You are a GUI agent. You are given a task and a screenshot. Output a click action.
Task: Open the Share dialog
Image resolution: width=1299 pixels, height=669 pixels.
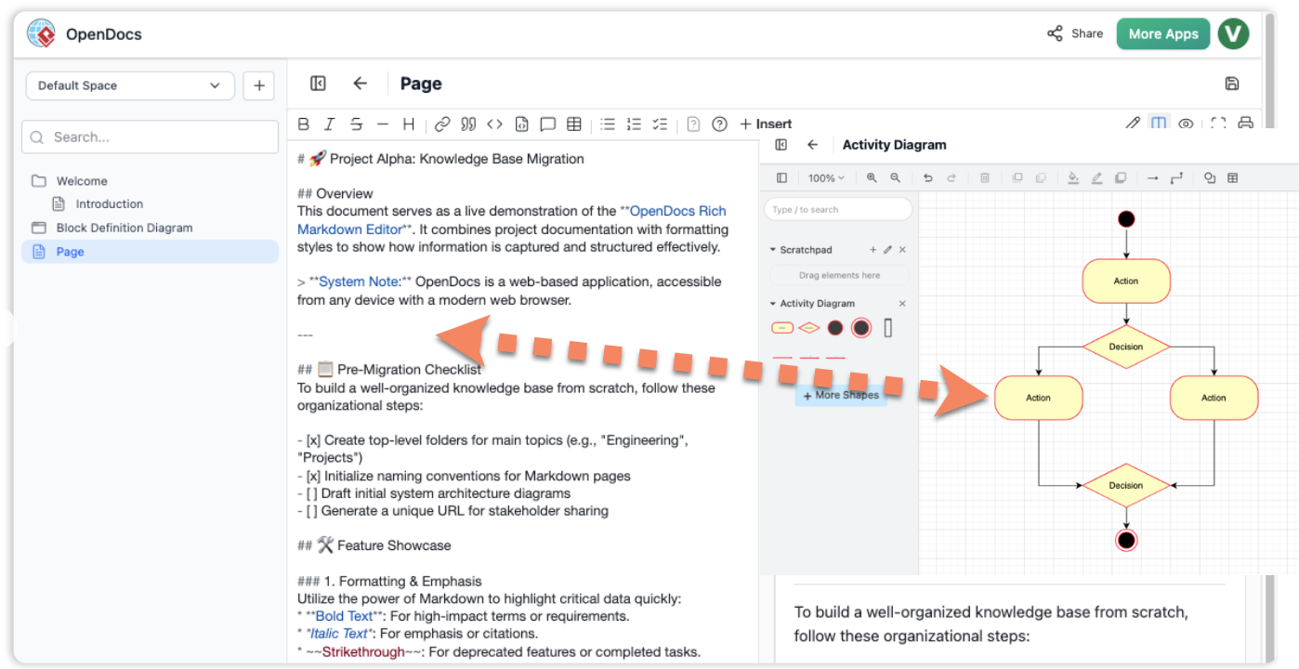point(1075,33)
